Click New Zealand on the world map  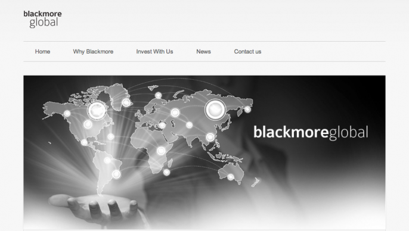click(256, 182)
